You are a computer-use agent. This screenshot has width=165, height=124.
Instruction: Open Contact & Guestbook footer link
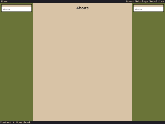(x=15, y=122)
